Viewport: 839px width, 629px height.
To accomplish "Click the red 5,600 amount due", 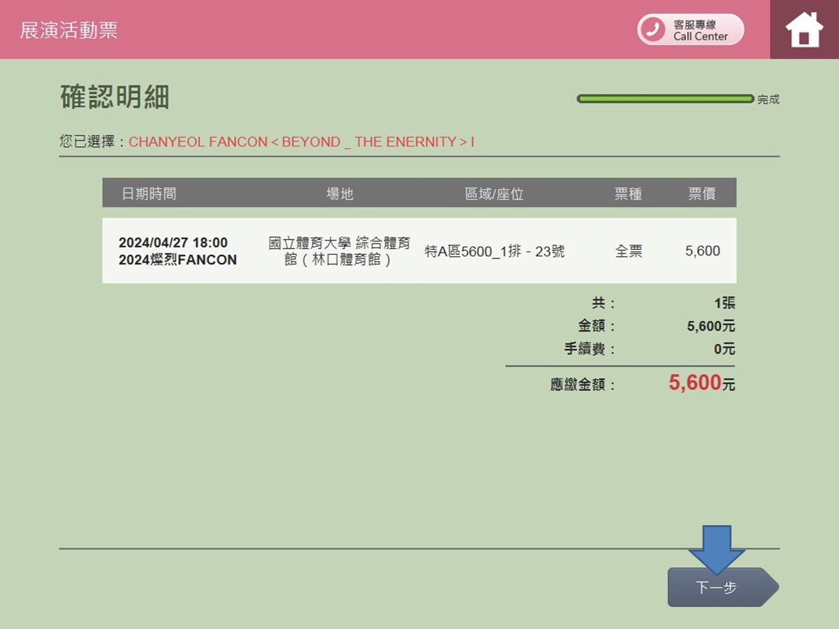I will coord(694,383).
